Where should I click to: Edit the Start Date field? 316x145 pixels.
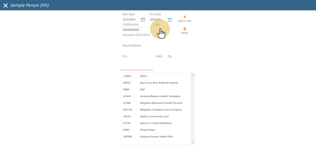131,20
